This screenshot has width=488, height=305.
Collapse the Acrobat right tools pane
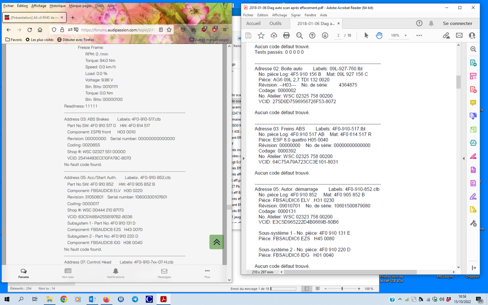coord(474,268)
